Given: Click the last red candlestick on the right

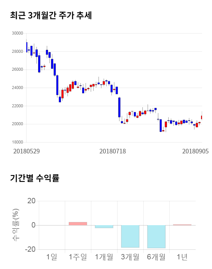Looking at the screenshot, I should click(x=201, y=117).
